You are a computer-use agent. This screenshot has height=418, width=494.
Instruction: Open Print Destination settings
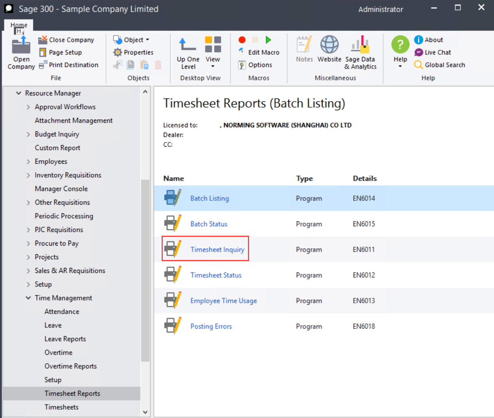pos(69,65)
